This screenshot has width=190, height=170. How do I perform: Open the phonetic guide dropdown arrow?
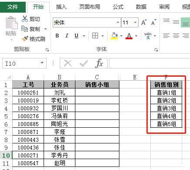click(x=155, y=36)
